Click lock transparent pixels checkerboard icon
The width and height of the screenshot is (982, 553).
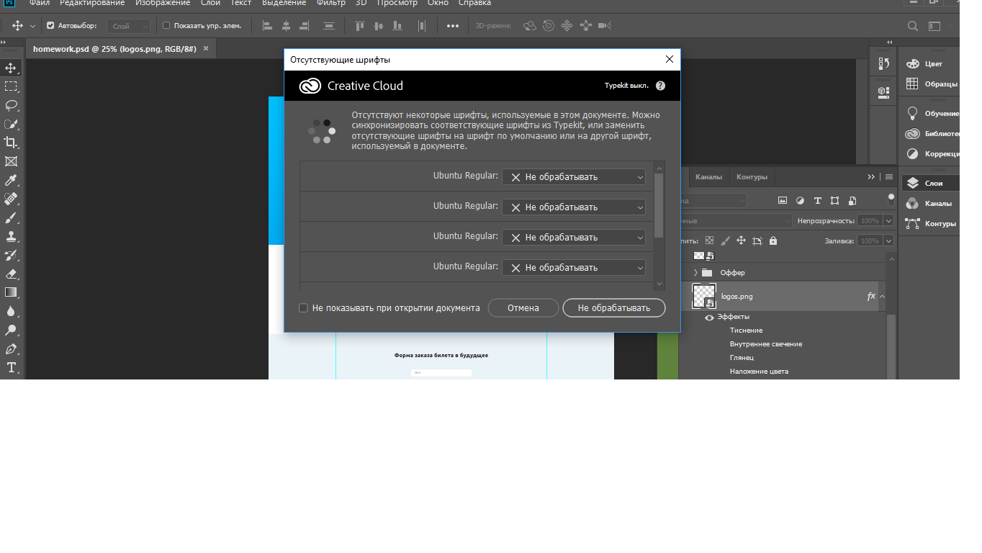coord(709,241)
